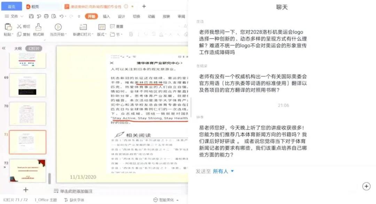
Task: Switch to 幻灯片 slides view
Action: pos(34,48)
